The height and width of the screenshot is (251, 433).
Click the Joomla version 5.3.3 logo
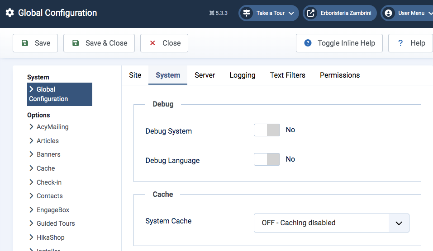212,13
